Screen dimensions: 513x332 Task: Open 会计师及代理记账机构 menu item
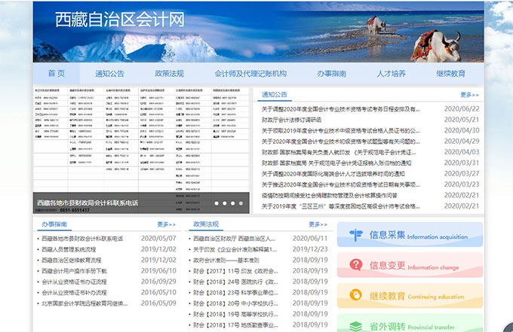click(250, 74)
